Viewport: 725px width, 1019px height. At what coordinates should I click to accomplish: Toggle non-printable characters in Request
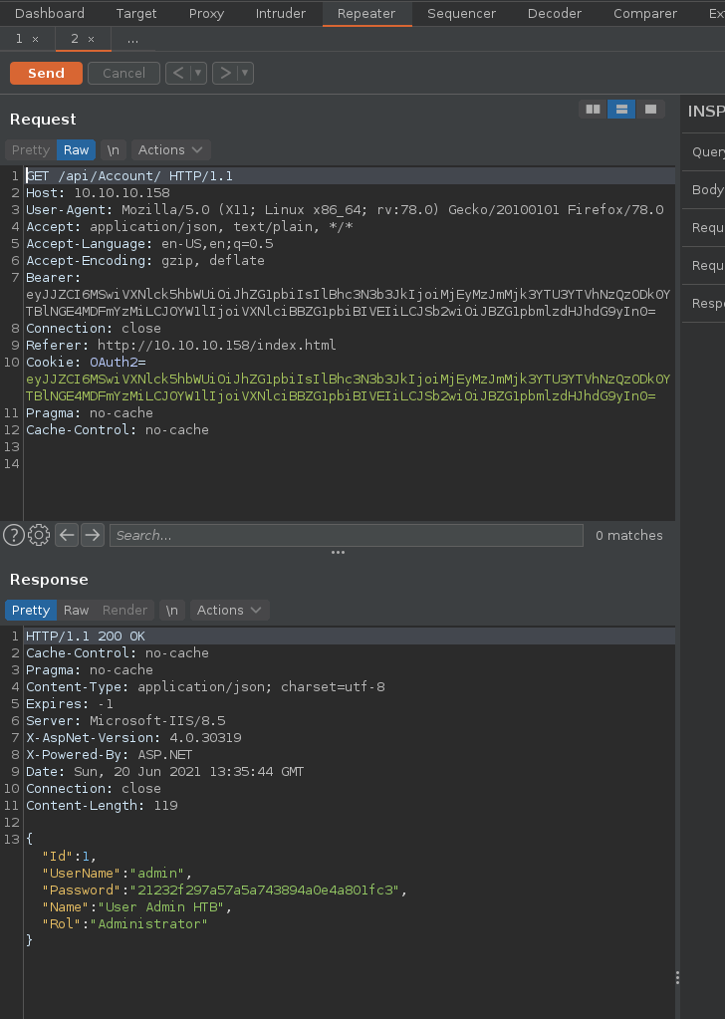[114, 150]
